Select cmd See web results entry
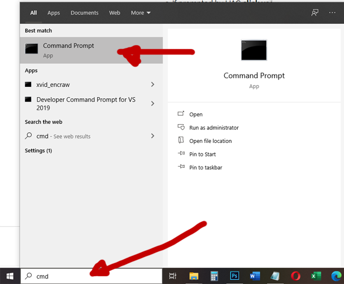344x284 pixels. click(x=92, y=136)
